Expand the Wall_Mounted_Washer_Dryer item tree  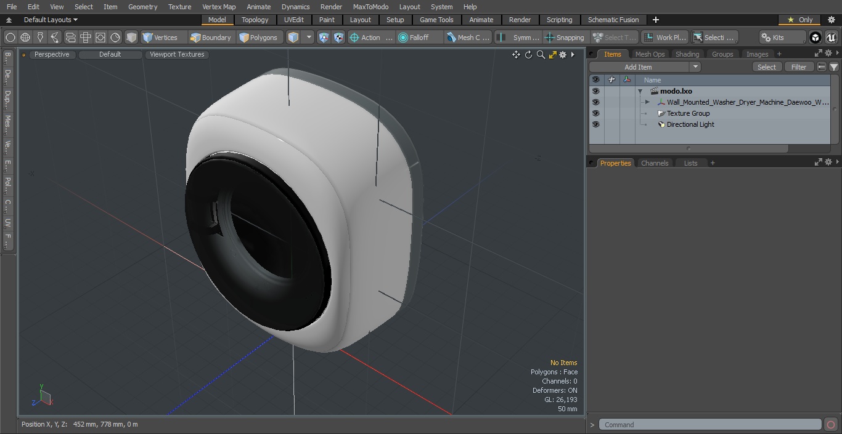click(647, 102)
